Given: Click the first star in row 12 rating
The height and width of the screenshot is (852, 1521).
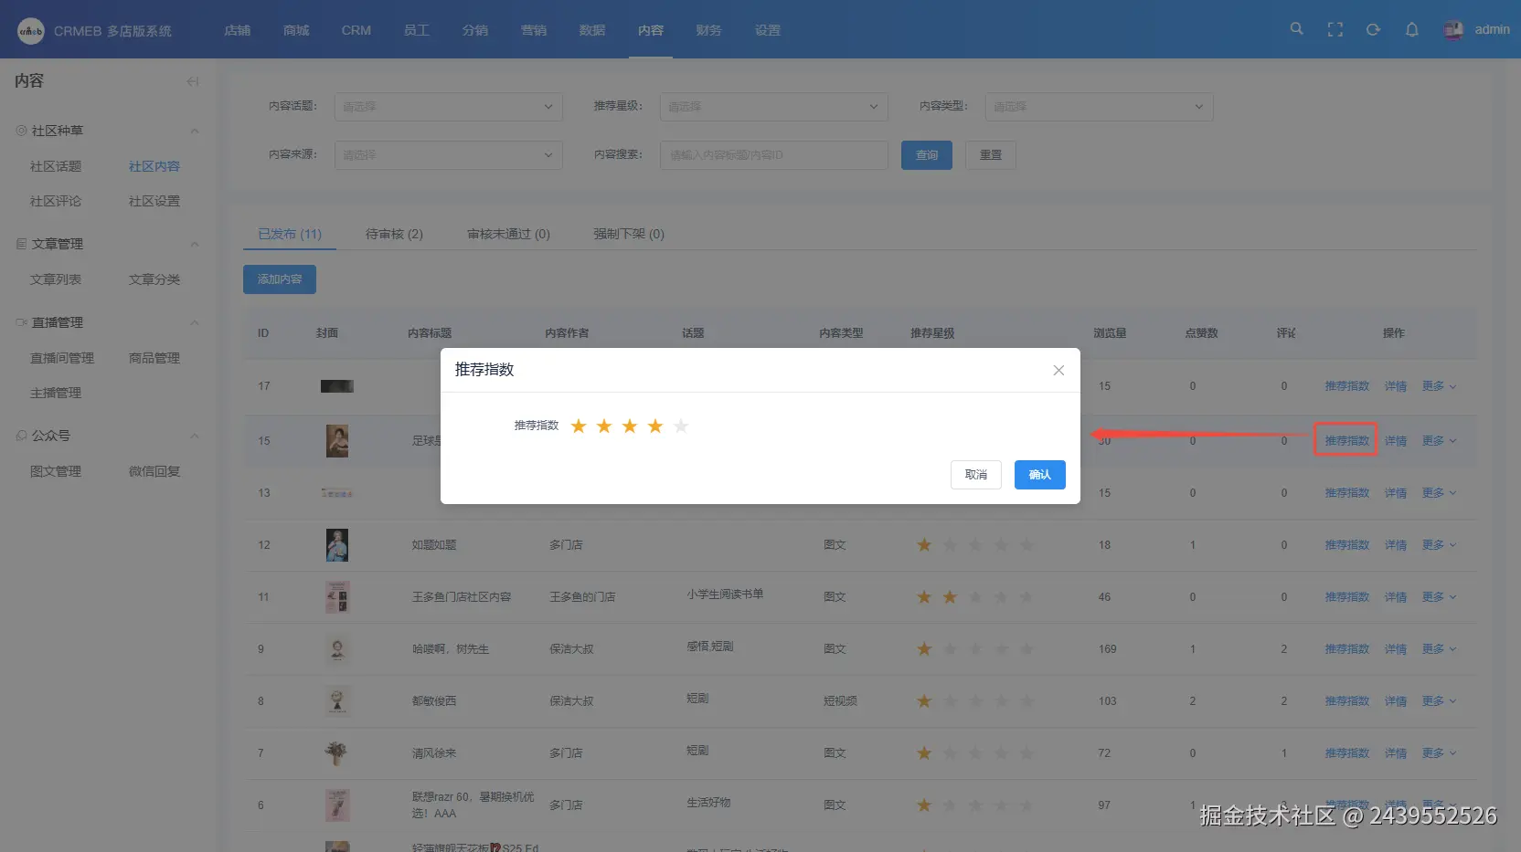Looking at the screenshot, I should tap(924, 545).
